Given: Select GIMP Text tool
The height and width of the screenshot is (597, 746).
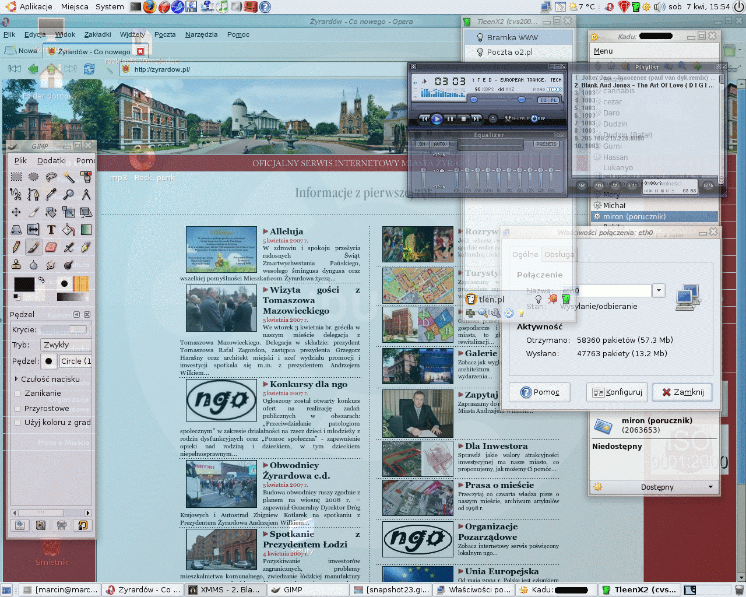Looking at the screenshot, I should pyautogui.click(x=51, y=229).
